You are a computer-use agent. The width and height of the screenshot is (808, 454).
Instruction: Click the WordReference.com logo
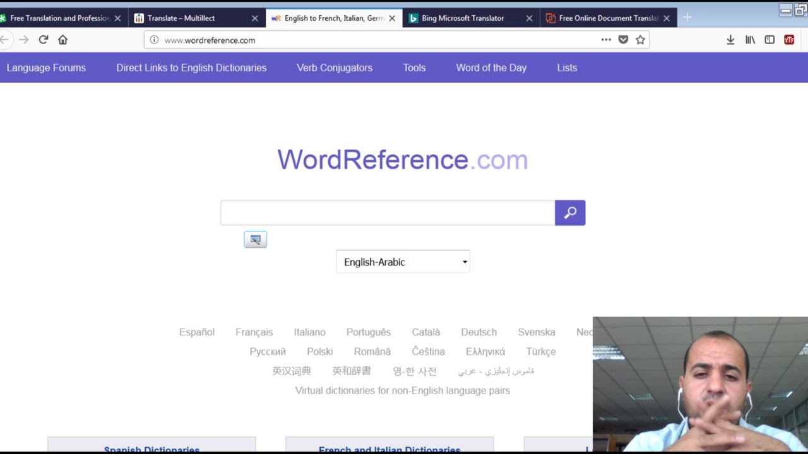tap(403, 160)
